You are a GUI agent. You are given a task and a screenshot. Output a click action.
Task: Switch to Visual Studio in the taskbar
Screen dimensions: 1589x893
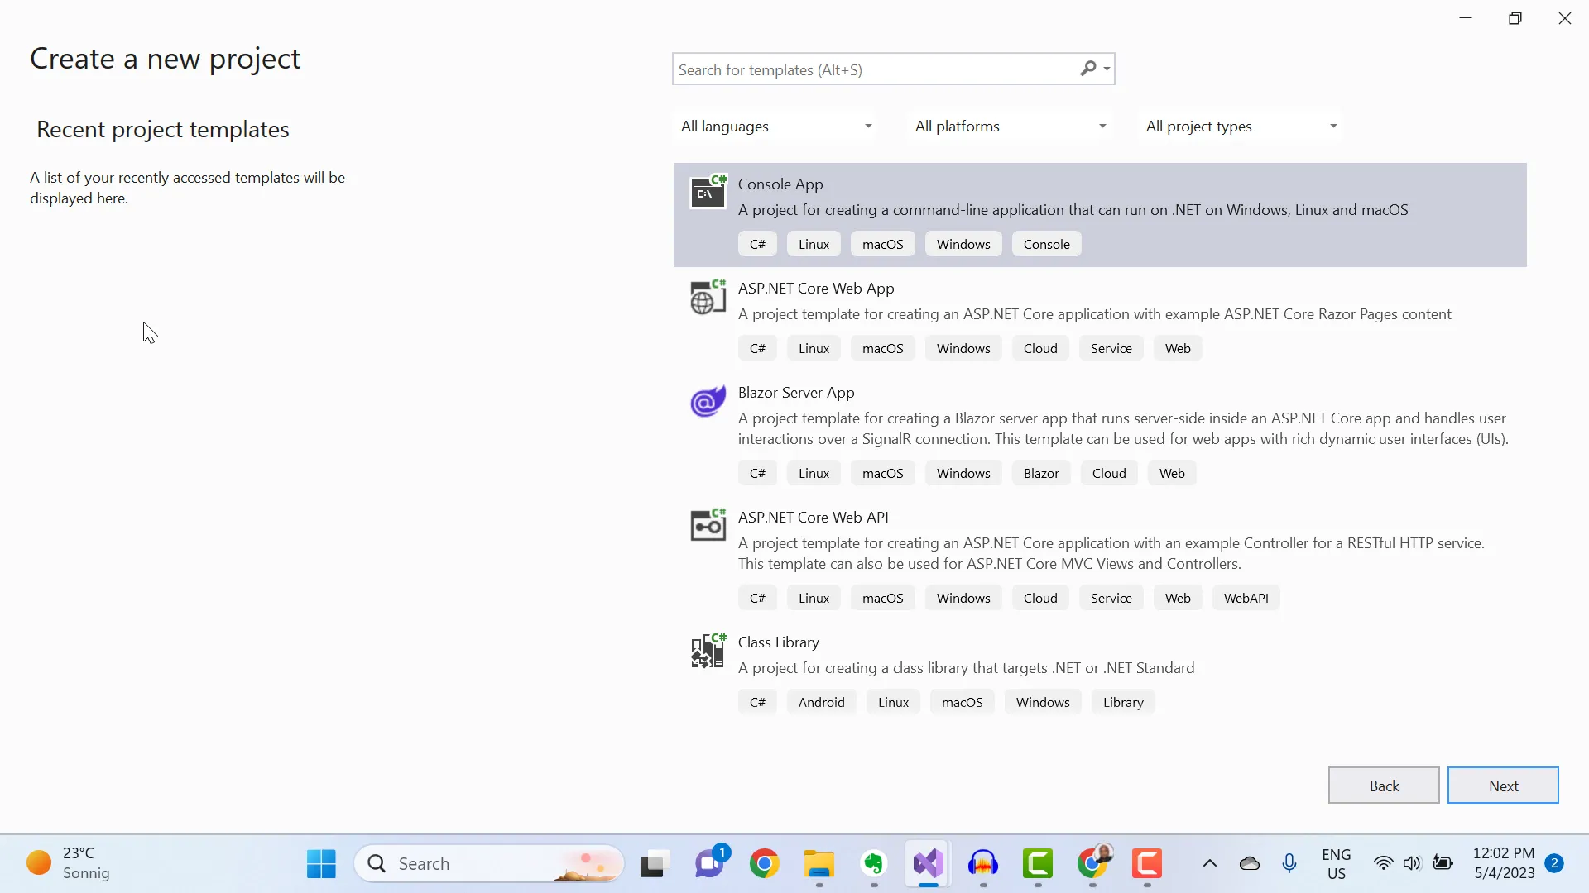(x=929, y=864)
